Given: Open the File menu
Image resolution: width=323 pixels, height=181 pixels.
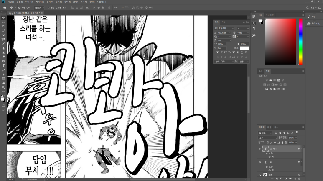Looking at the screenshot, I should pos(11,2).
